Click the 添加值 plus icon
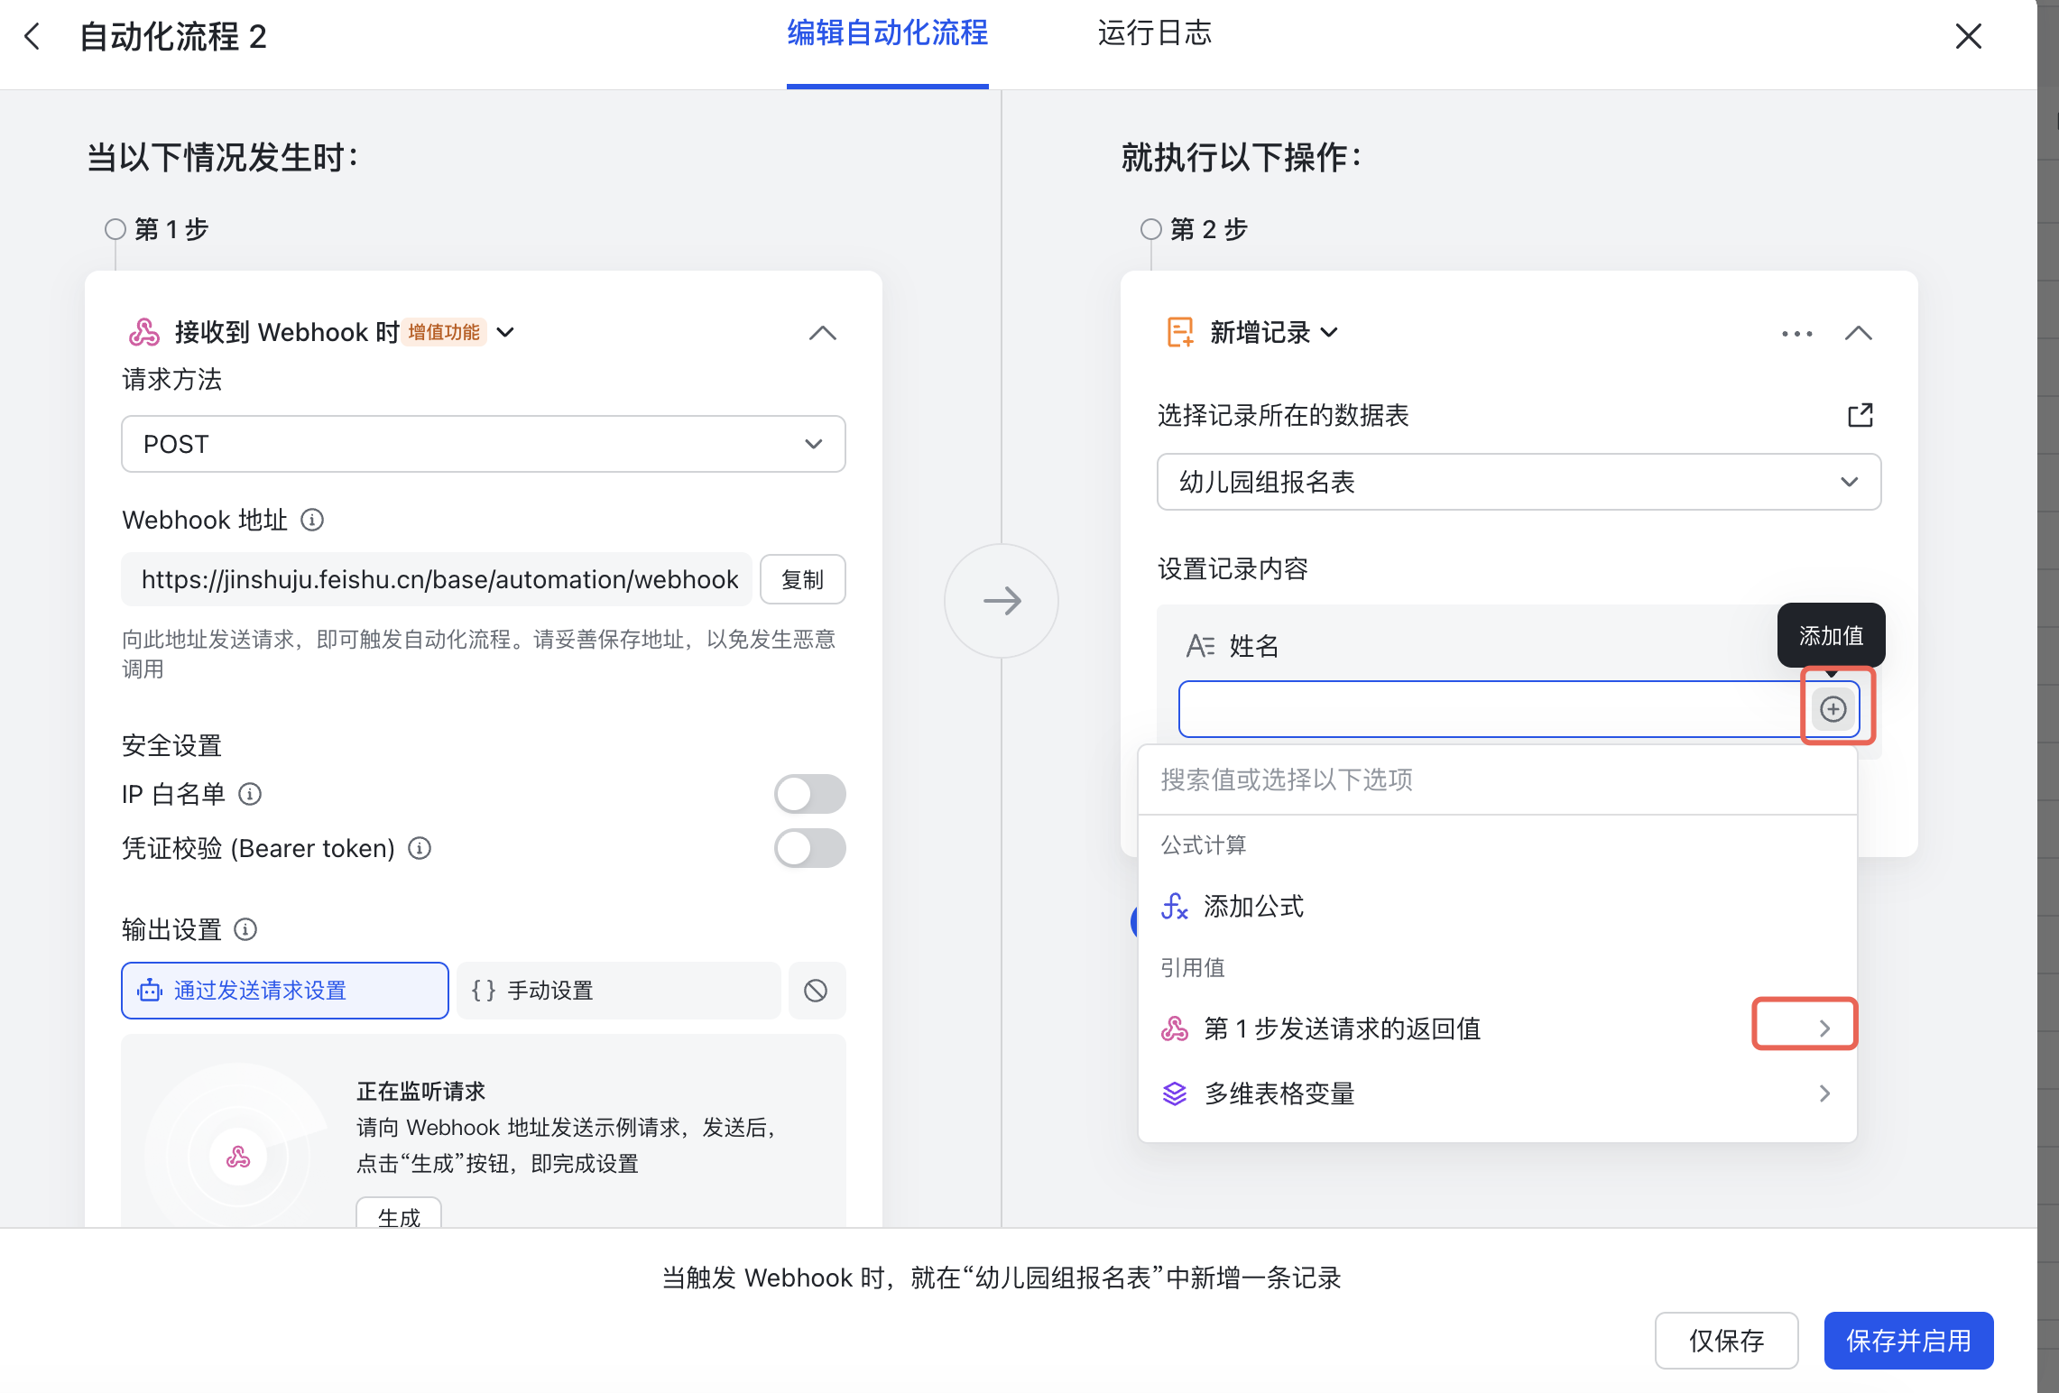The height and width of the screenshot is (1393, 2059). tap(1833, 709)
